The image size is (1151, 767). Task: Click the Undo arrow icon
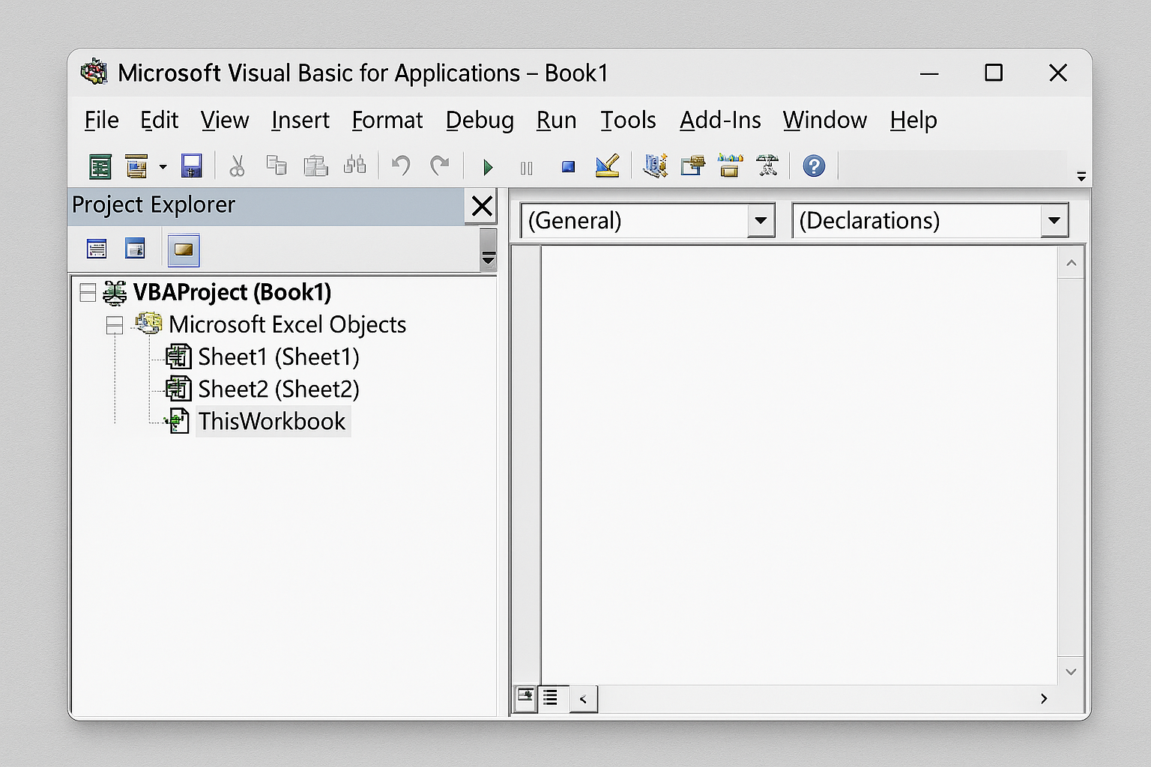(401, 166)
